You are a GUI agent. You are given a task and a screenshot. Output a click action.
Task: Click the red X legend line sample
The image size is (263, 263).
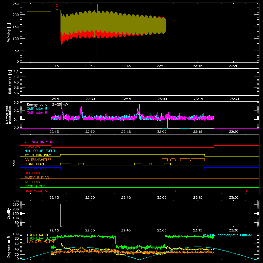[x=39, y=7]
